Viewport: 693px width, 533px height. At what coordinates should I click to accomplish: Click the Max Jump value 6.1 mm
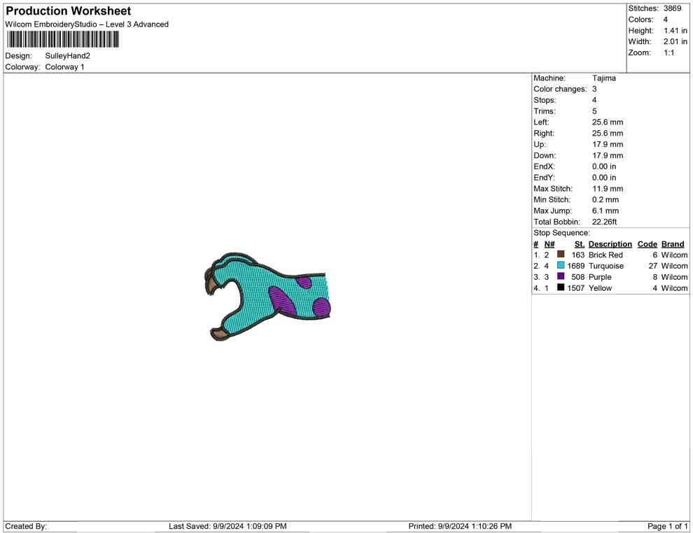[x=605, y=211]
